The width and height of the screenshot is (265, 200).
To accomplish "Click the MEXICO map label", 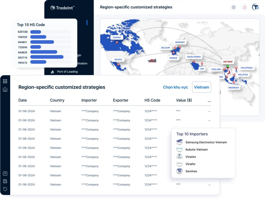I will tap(118, 60).
